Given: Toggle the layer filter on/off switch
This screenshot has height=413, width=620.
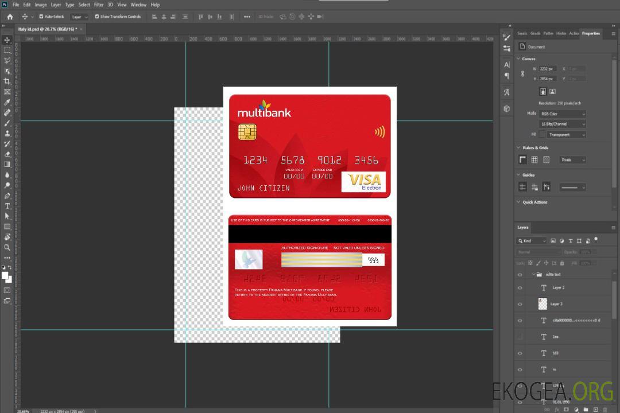Looking at the screenshot, I should [x=596, y=240].
